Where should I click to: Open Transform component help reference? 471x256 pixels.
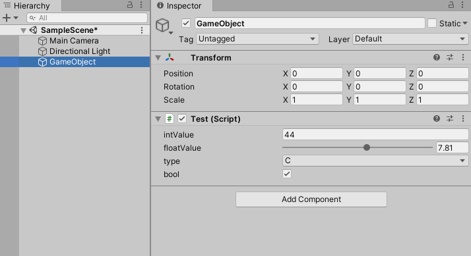437,57
